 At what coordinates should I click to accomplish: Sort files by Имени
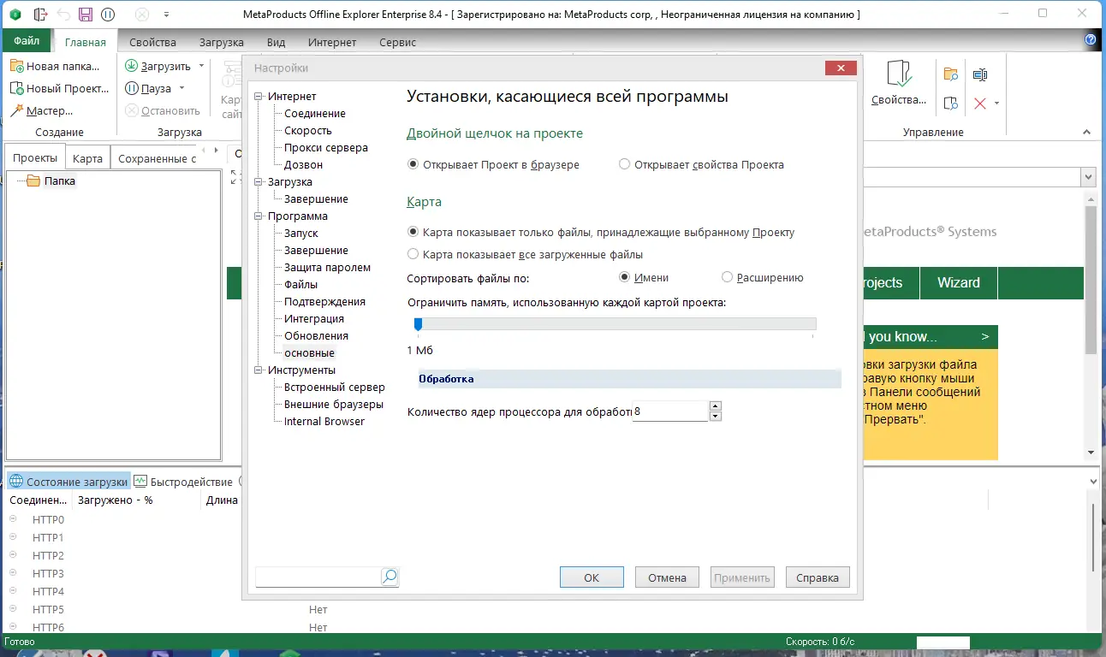[x=644, y=277]
